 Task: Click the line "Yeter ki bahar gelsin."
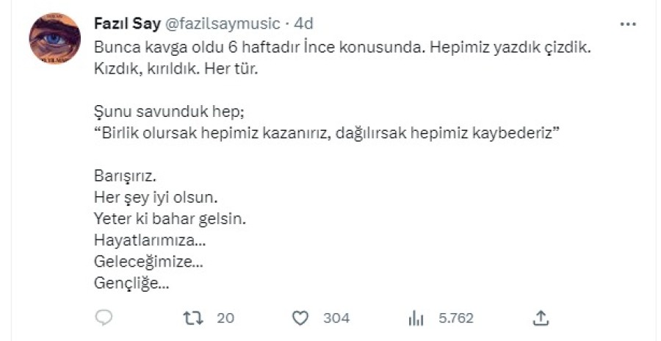[170, 219]
